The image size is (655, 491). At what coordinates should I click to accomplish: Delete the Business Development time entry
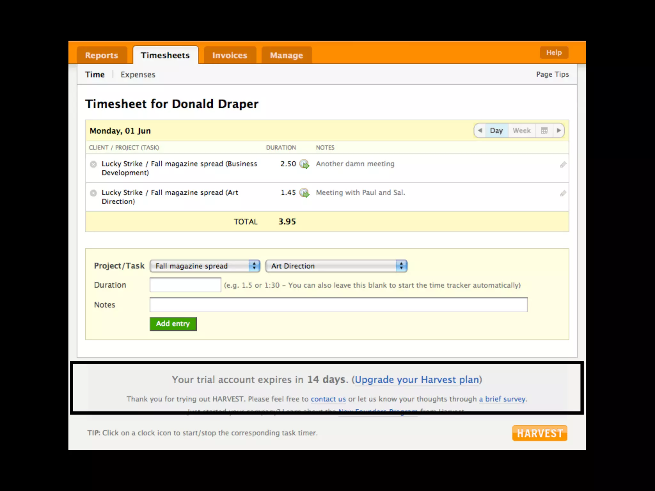click(93, 164)
